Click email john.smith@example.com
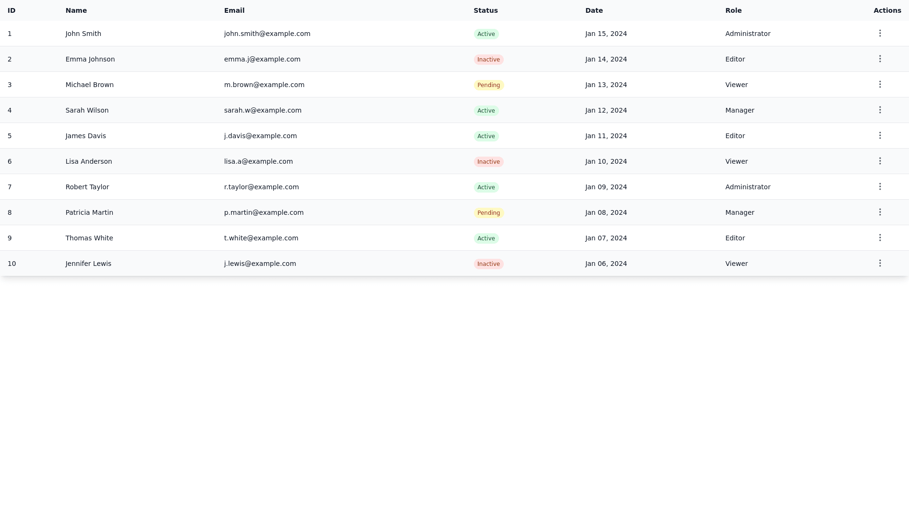This screenshot has height=511, width=909. [x=267, y=34]
